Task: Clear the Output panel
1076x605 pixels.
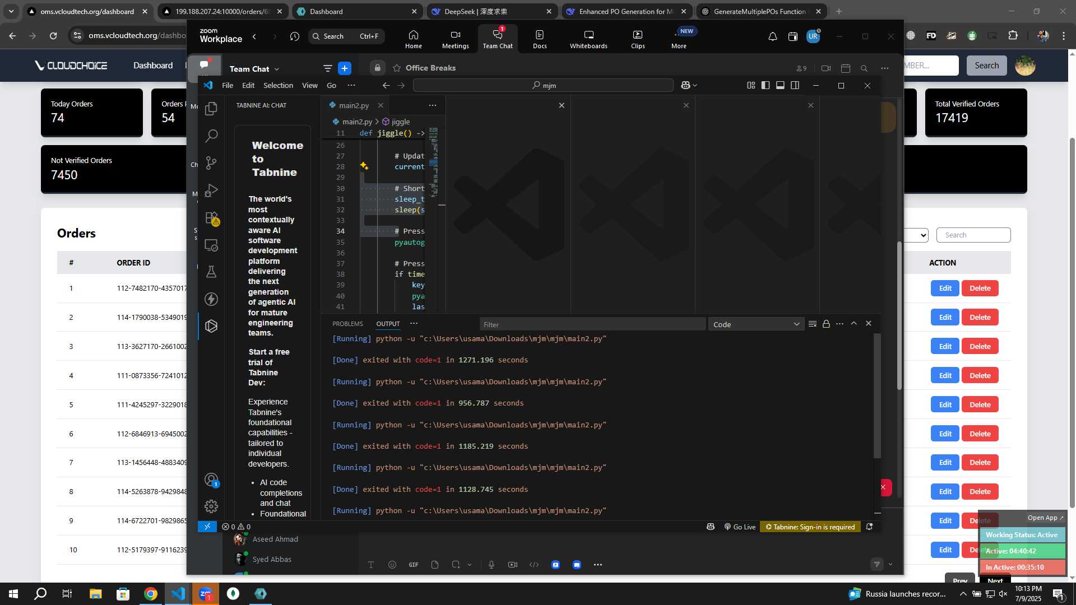Action: 813,324
